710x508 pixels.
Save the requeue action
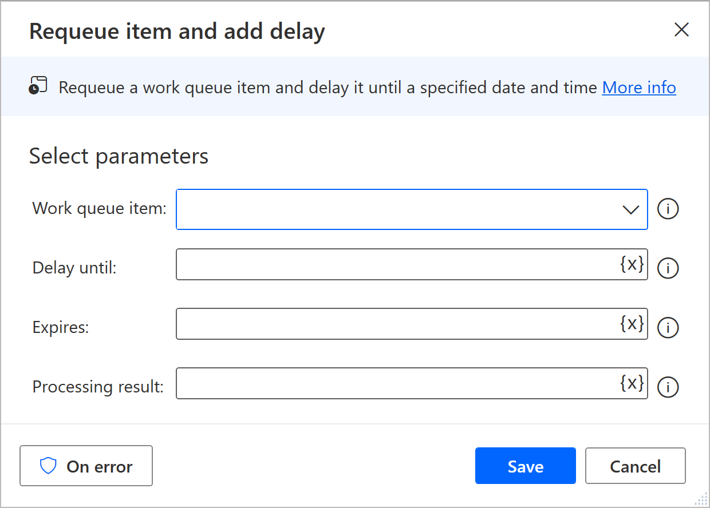525,466
